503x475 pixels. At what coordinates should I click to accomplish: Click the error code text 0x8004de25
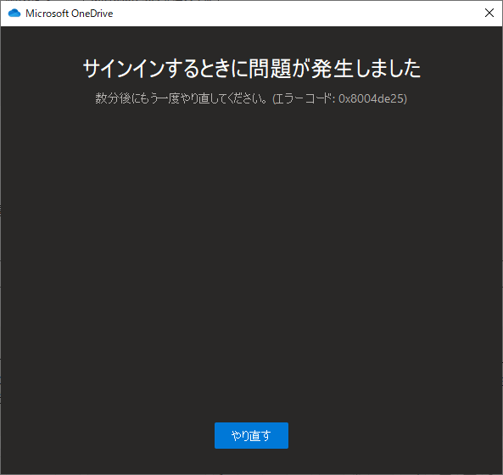(x=371, y=98)
